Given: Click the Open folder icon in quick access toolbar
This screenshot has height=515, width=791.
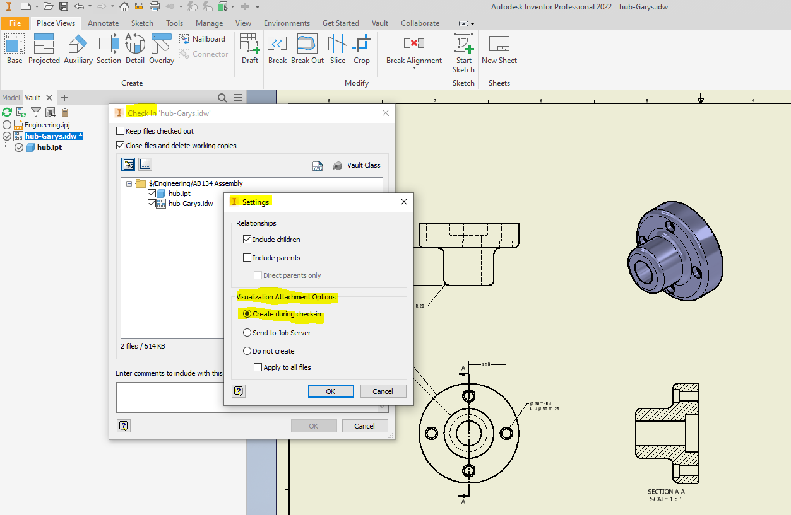Looking at the screenshot, I should (x=50, y=6).
